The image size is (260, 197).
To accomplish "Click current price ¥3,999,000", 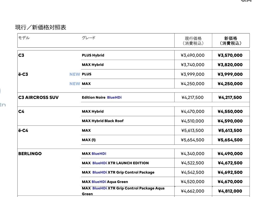I will [x=192, y=74].
